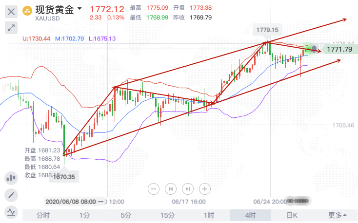
Task: Switch to the 日K timeframe tab
Action: 292,215
